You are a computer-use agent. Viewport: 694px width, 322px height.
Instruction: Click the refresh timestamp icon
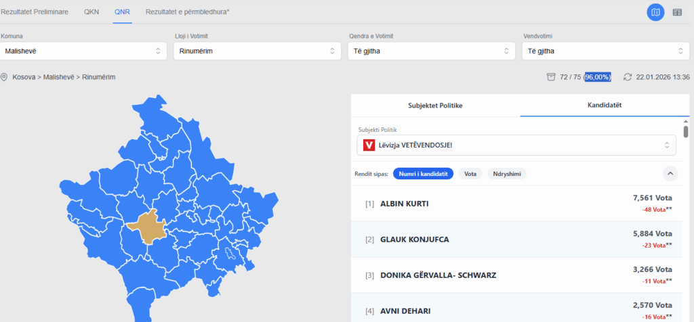[x=628, y=77]
